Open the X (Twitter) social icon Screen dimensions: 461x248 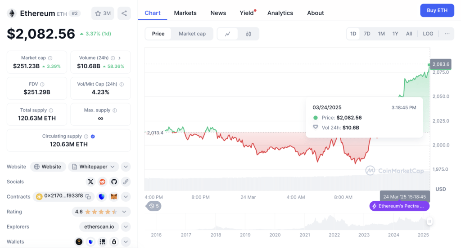pyautogui.click(x=90, y=182)
